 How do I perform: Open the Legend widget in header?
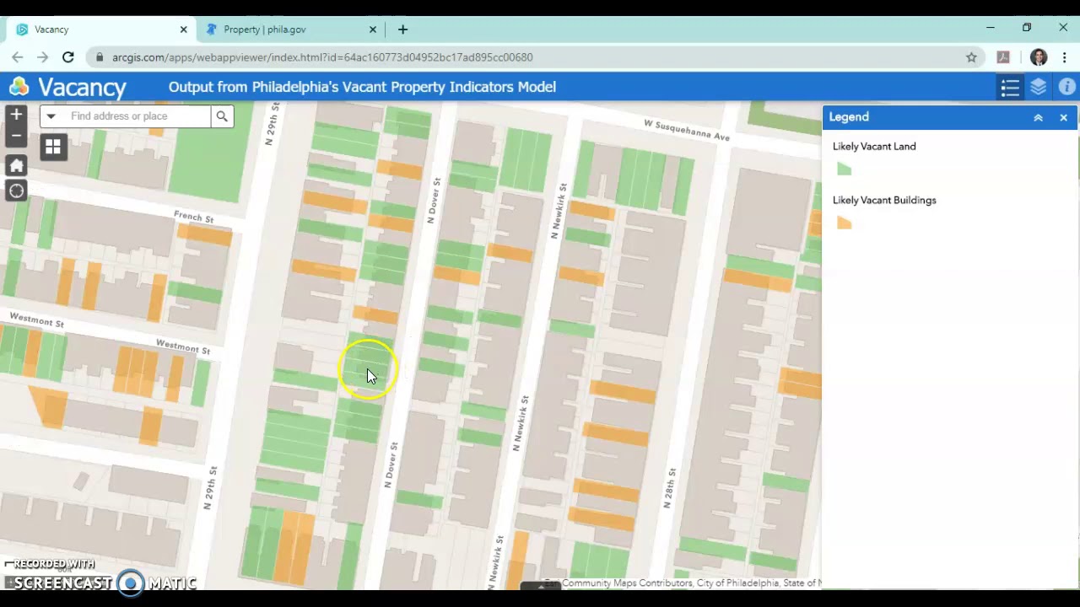pyautogui.click(x=1010, y=87)
